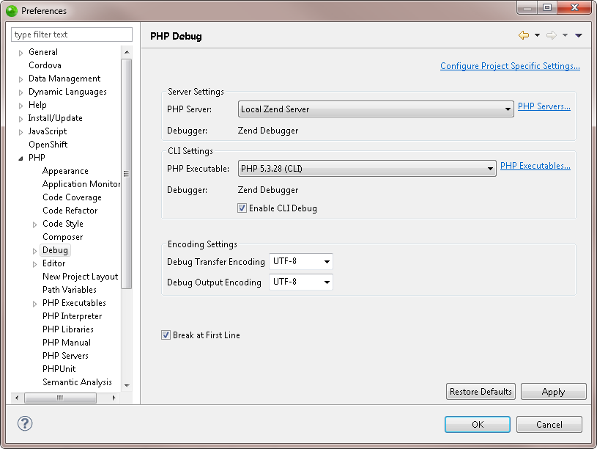Viewport: 597px width, 449px height.
Task: Expand the Dynamic Languages tree node
Action: click(x=21, y=92)
